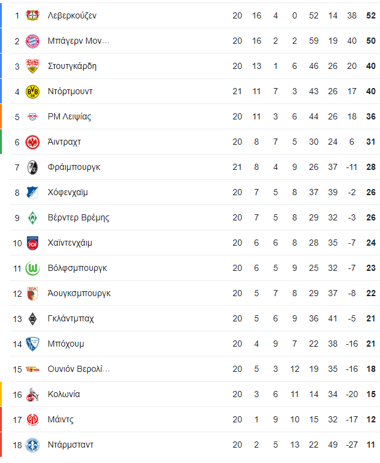
Task: Select the Ντάρμσταντ team name
Action: [71, 445]
